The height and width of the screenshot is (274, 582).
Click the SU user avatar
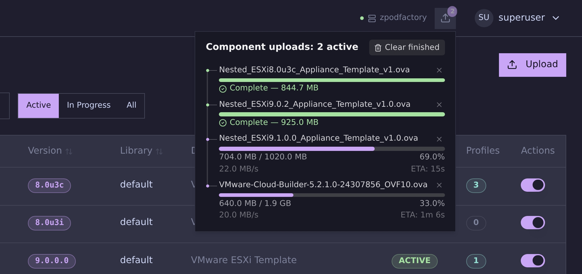coord(484,18)
